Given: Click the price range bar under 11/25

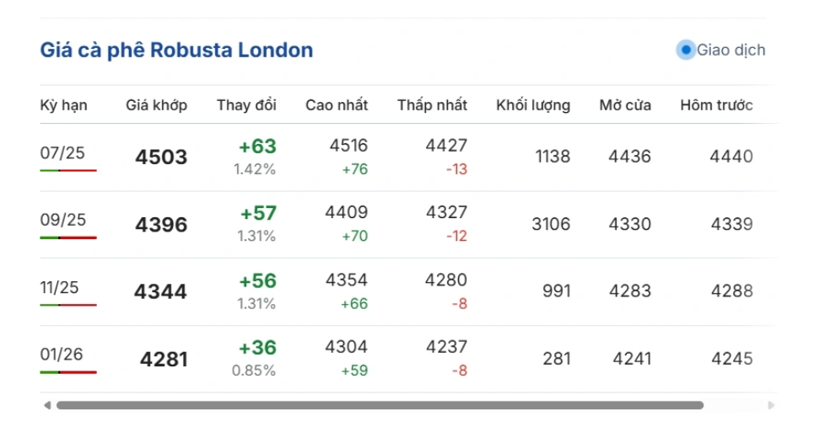Looking at the screenshot, I should pos(68,305).
